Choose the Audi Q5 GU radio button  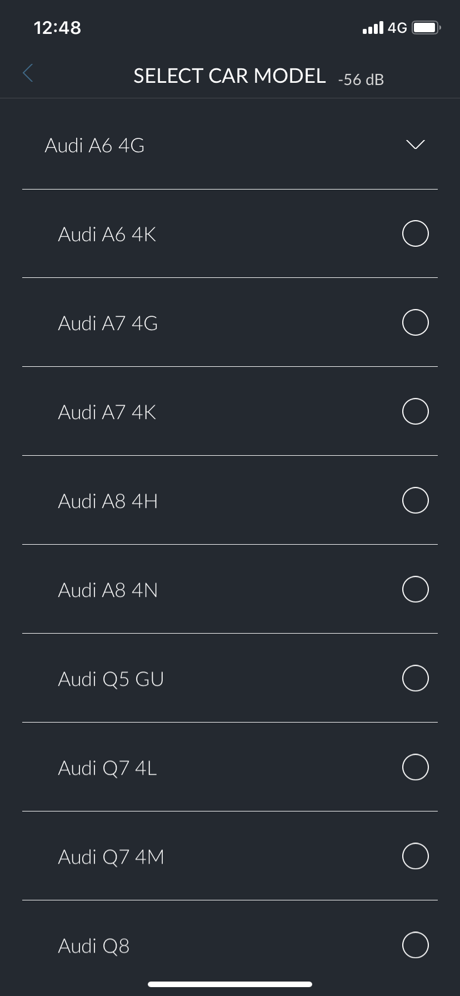[415, 678]
